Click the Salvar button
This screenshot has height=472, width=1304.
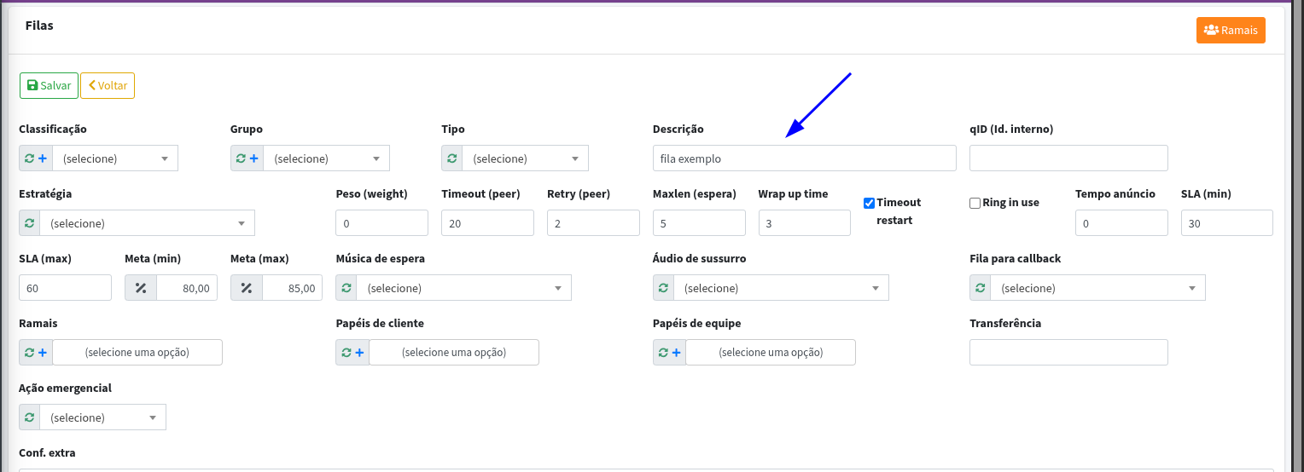(x=49, y=86)
